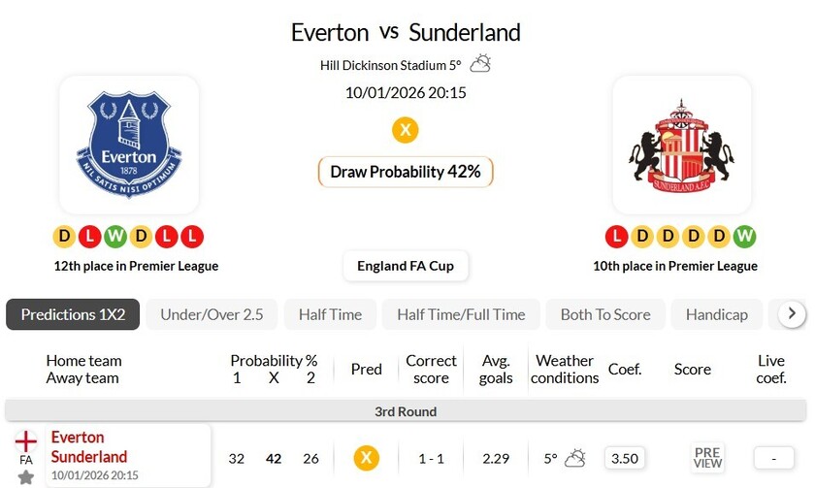
Task: Open the Half Time/Full Time tab
Action: click(x=461, y=314)
